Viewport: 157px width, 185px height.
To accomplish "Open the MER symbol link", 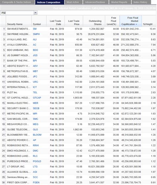I will tap(35, 103).
